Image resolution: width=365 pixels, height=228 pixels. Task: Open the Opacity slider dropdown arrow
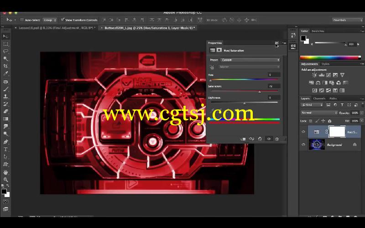tap(361, 113)
